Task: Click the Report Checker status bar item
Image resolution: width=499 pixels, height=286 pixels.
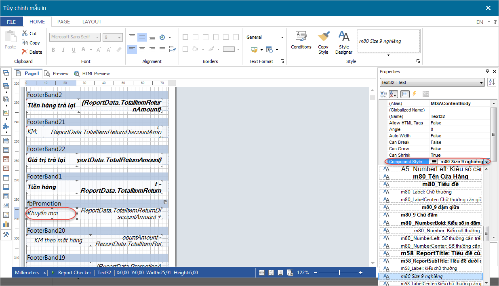Action: pyautogui.click(x=74, y=273)
